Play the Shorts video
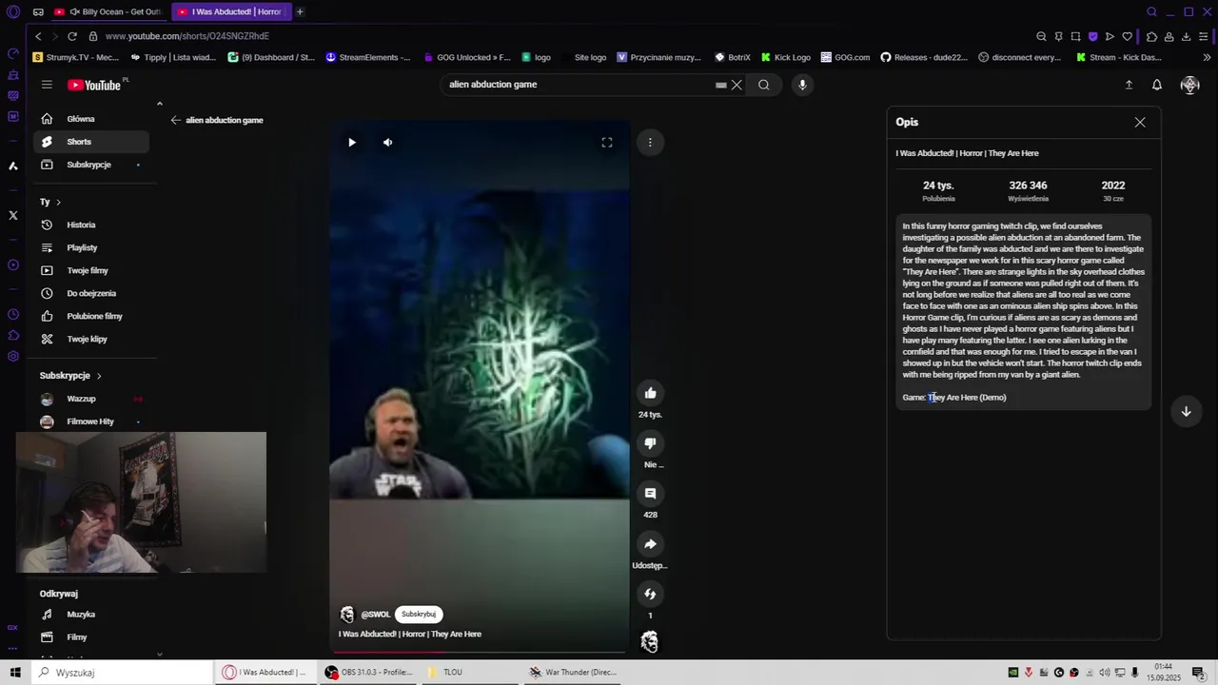This screenshot has height=685, width=1218. [352, 143]
